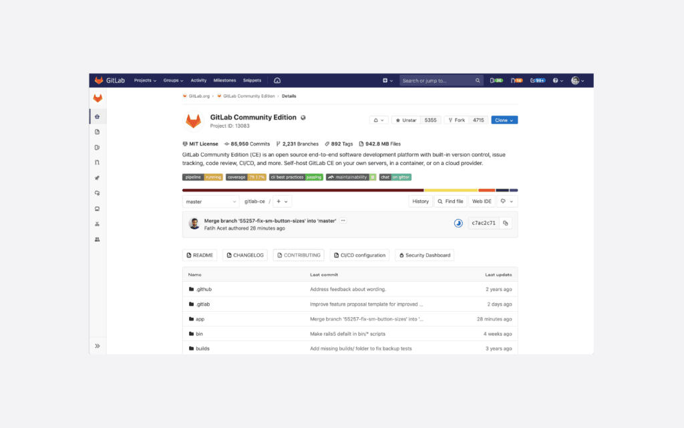This screenshot has height=428, width=684.
Task: Open the Web IDE button
Action: tap(482, 202)
